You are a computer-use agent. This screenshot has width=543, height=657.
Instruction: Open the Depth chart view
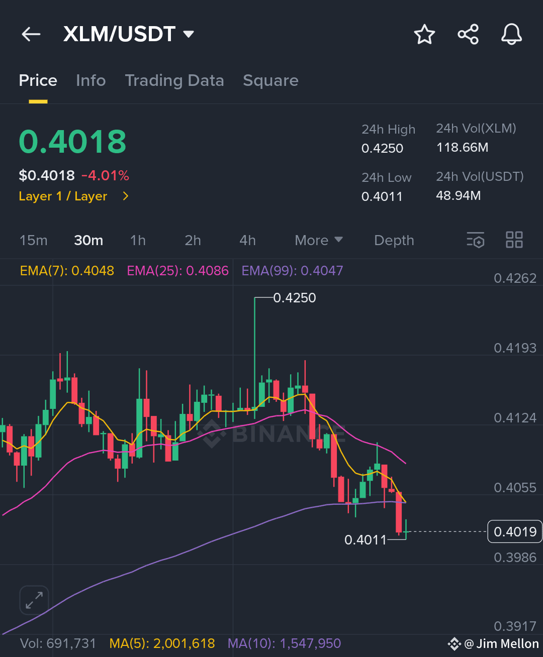[394, 240]
